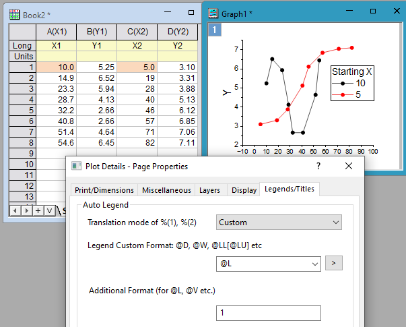The height and width of the screenshot is (327, 406).
Task: Click the Additional Format input field
Action: tap(268, 313)
